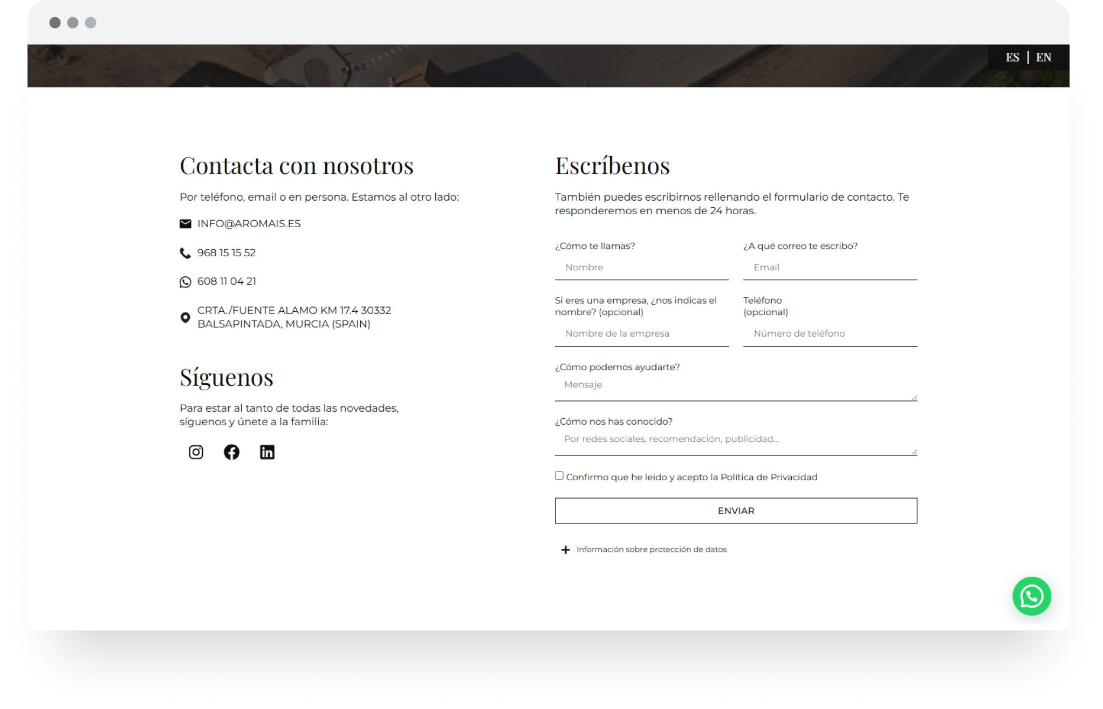Switch site language to ES
The width and height of the screenshot is (1103, 709).
click(1012, 57)
